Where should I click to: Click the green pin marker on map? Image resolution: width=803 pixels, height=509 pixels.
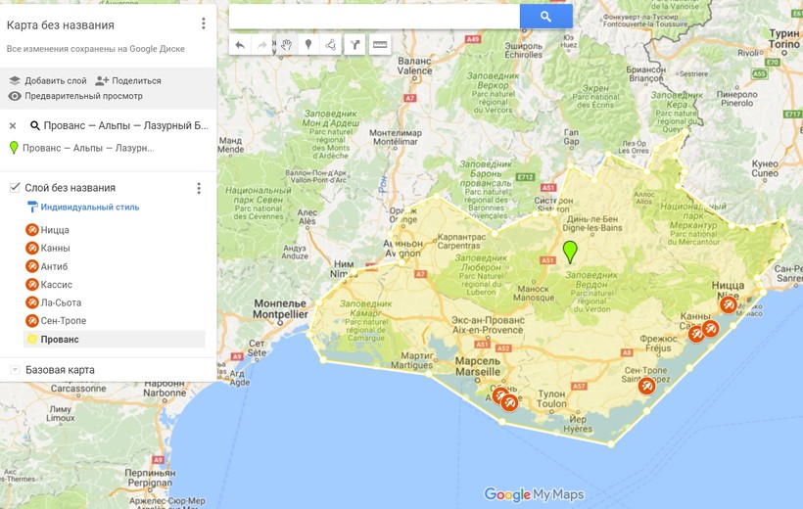570,251
